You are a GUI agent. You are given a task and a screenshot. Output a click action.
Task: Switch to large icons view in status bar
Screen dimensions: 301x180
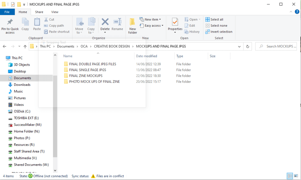[x=297, y=176]
